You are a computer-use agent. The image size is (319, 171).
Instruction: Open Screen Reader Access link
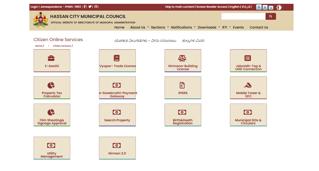[x=211, y=7]
